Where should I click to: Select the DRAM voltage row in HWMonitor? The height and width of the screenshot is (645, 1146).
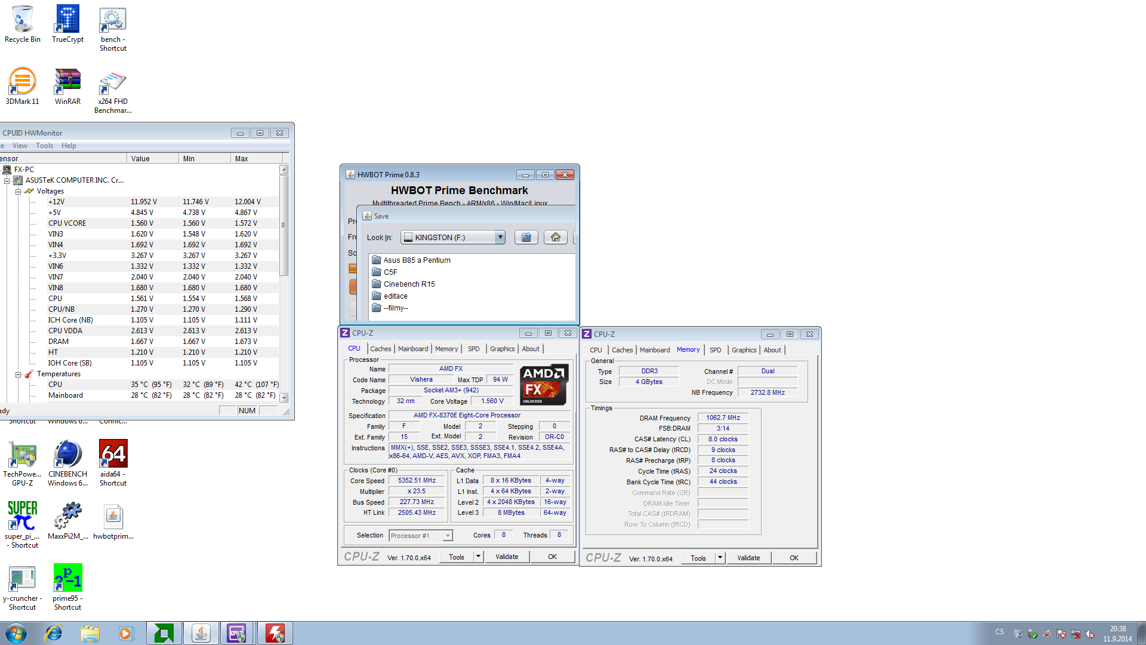(162, 342)
